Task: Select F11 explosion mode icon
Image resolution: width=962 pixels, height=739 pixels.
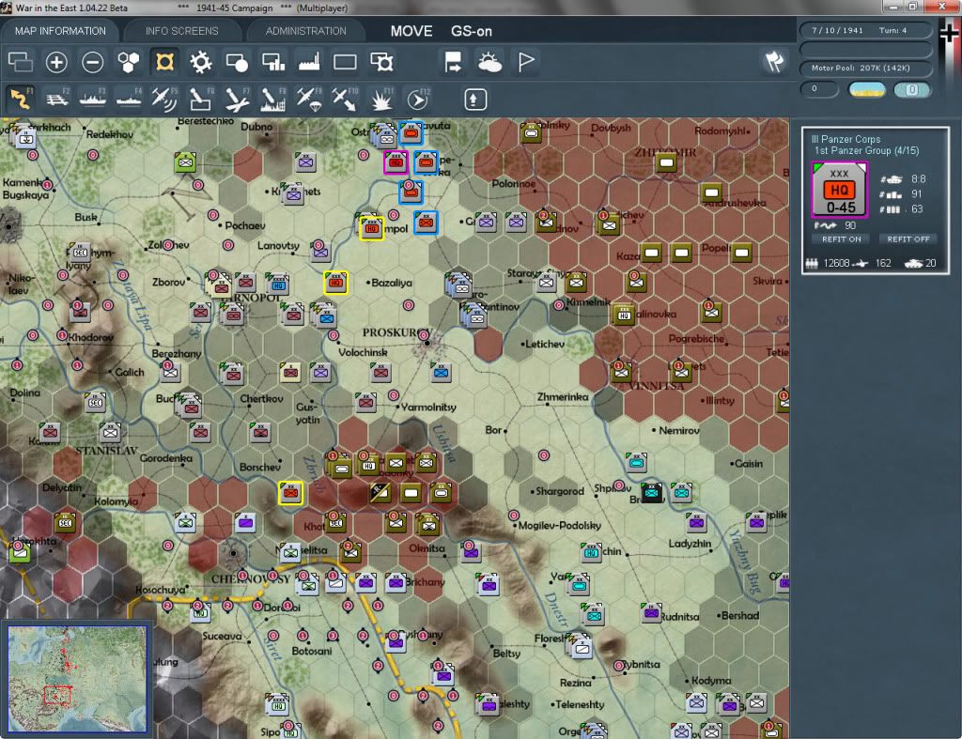Action: (x=381, y=99)
